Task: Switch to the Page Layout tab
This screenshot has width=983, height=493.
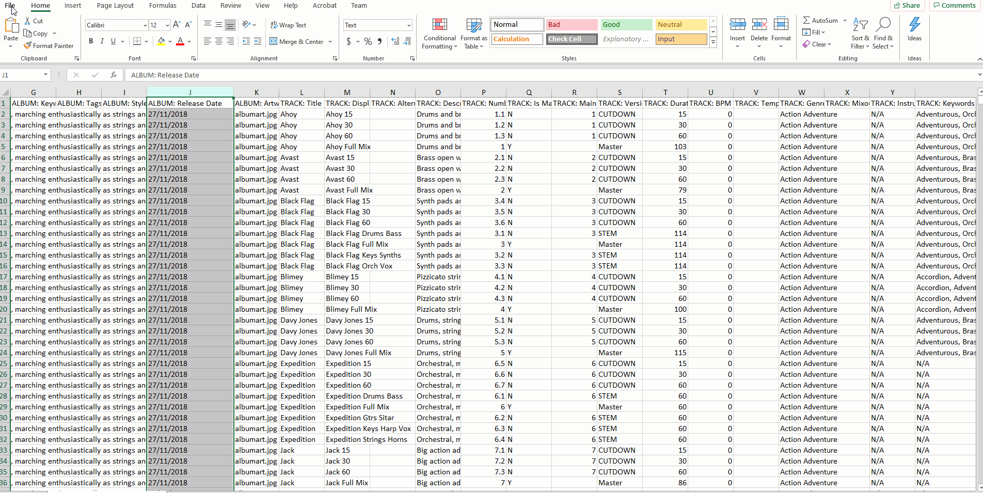Action: pos(115,6)
